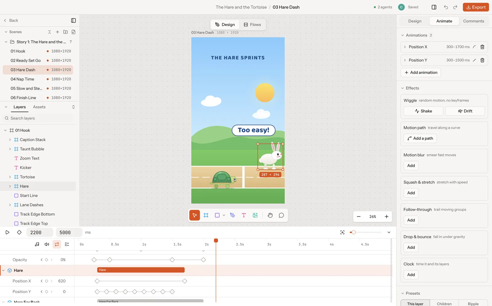The width and height of the screenshot is (492, 306).
Task: Toggle timeline loop playback
Action: [x=57, y=244]
